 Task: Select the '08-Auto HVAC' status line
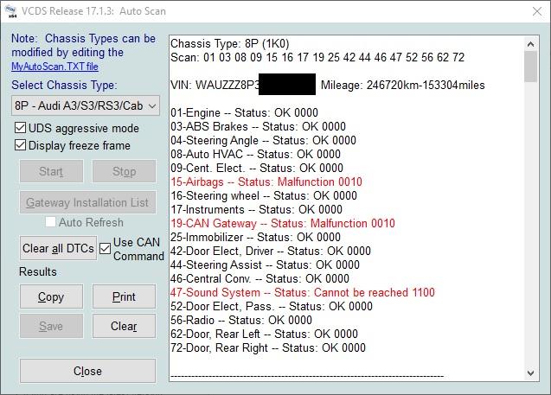click(x=255, y=154)
